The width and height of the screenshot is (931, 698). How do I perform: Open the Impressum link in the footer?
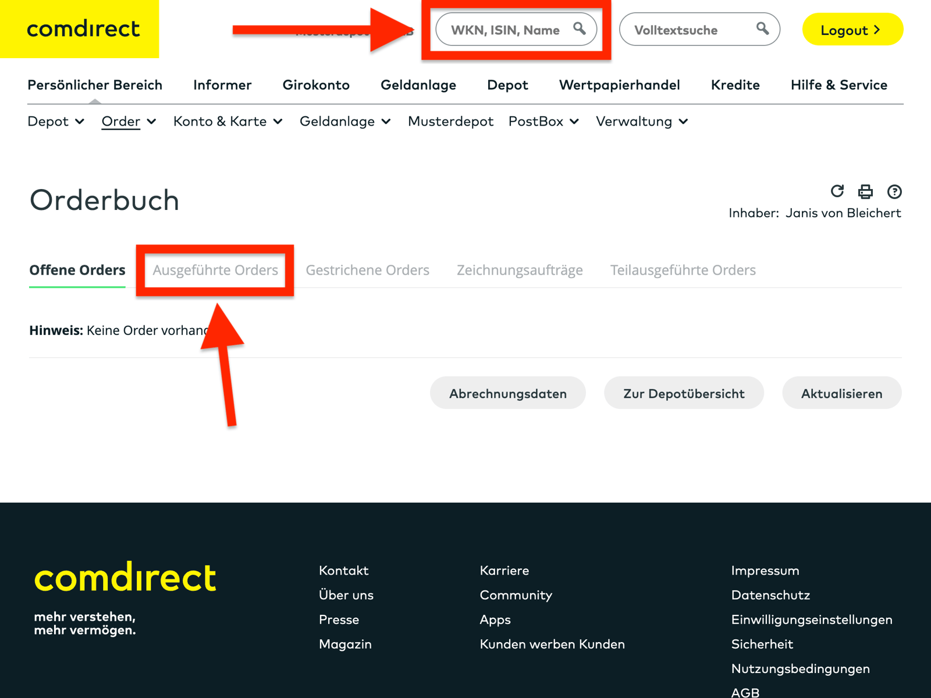tap(765, 571)
